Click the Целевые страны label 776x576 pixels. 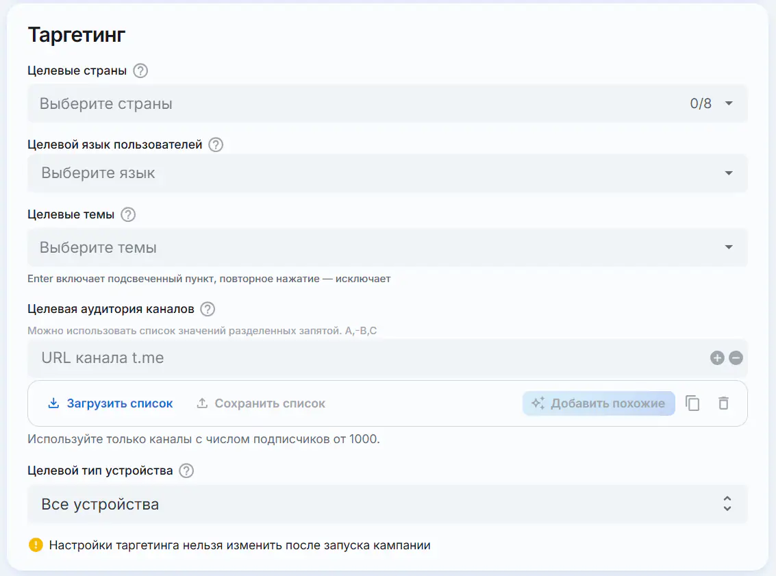[77, 71]
